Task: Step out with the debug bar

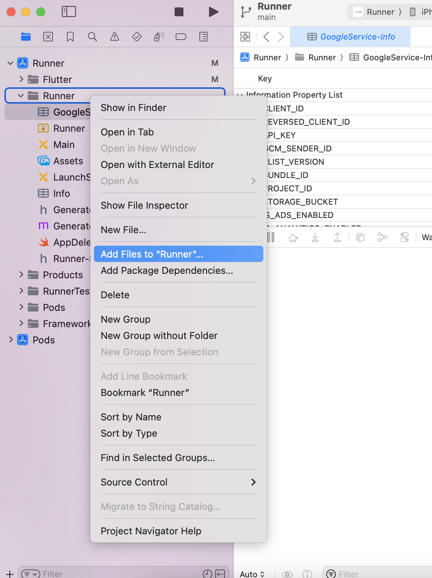Action: [337, 237]
